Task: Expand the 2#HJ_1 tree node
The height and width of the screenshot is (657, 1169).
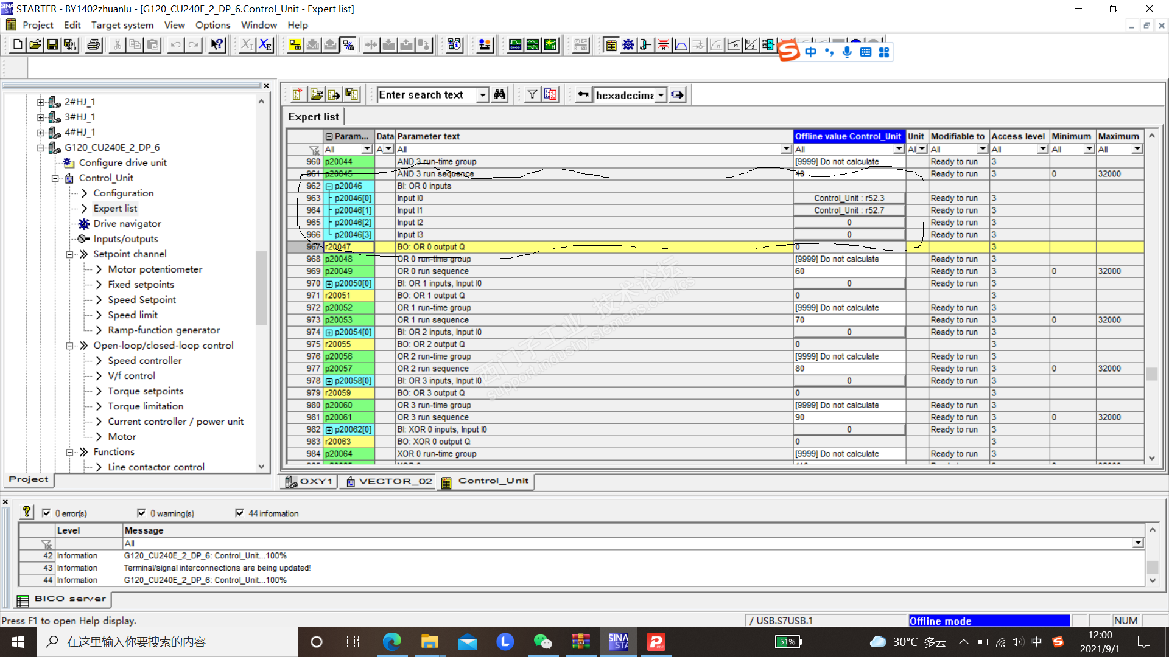Action: (41, 102)
